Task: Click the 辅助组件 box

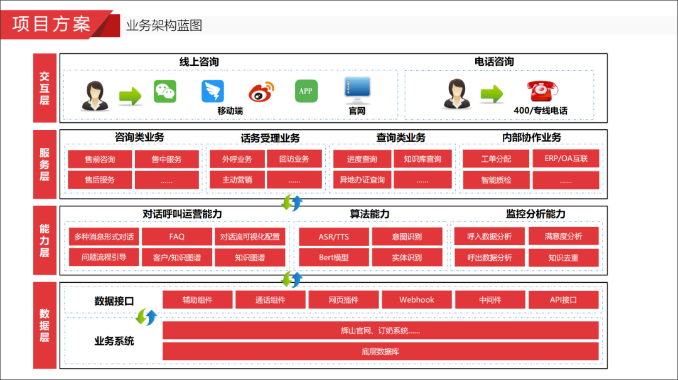Action: coord(197,300)
